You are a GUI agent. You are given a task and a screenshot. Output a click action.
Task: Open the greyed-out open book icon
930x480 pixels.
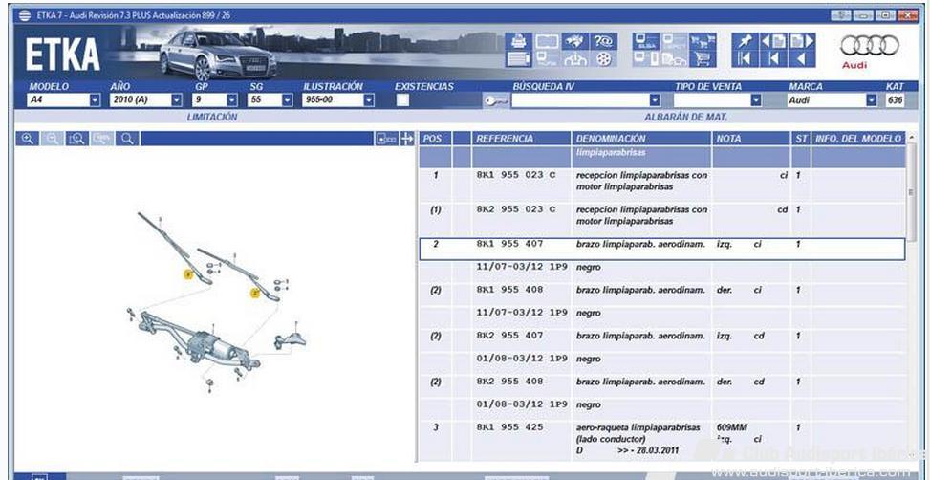tap(547, 41)
